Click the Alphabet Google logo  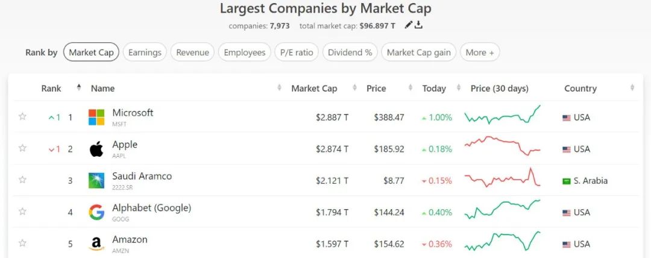pos(96,212)
